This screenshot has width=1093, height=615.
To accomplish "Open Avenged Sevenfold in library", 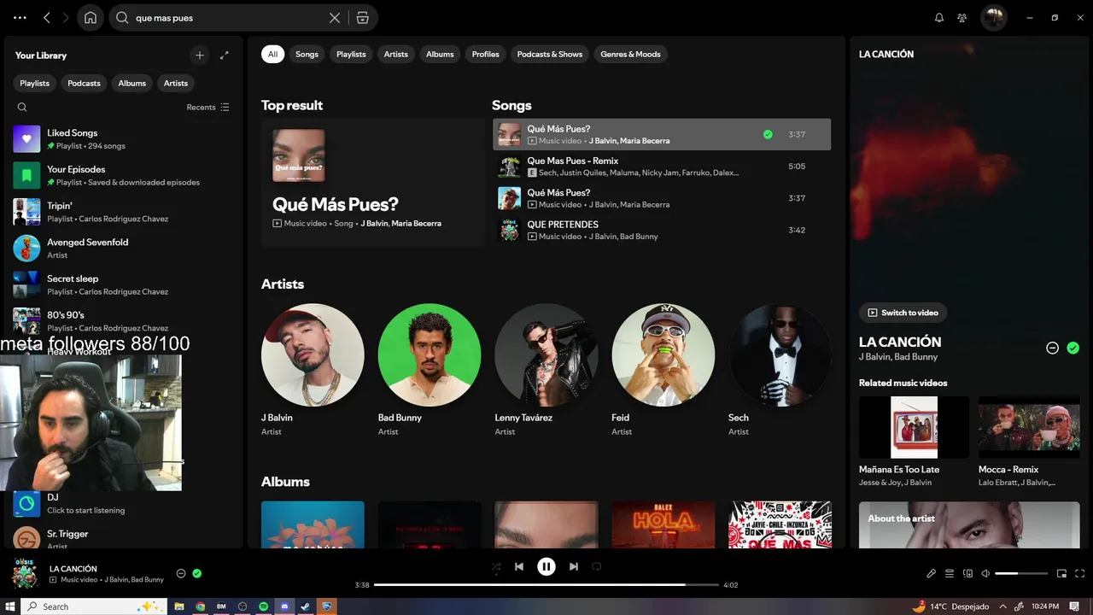I will click(122, 249).
